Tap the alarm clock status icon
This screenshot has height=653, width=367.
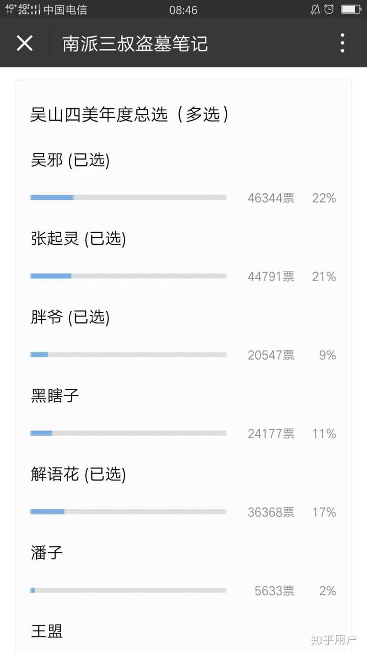click(x=329, y=9)
